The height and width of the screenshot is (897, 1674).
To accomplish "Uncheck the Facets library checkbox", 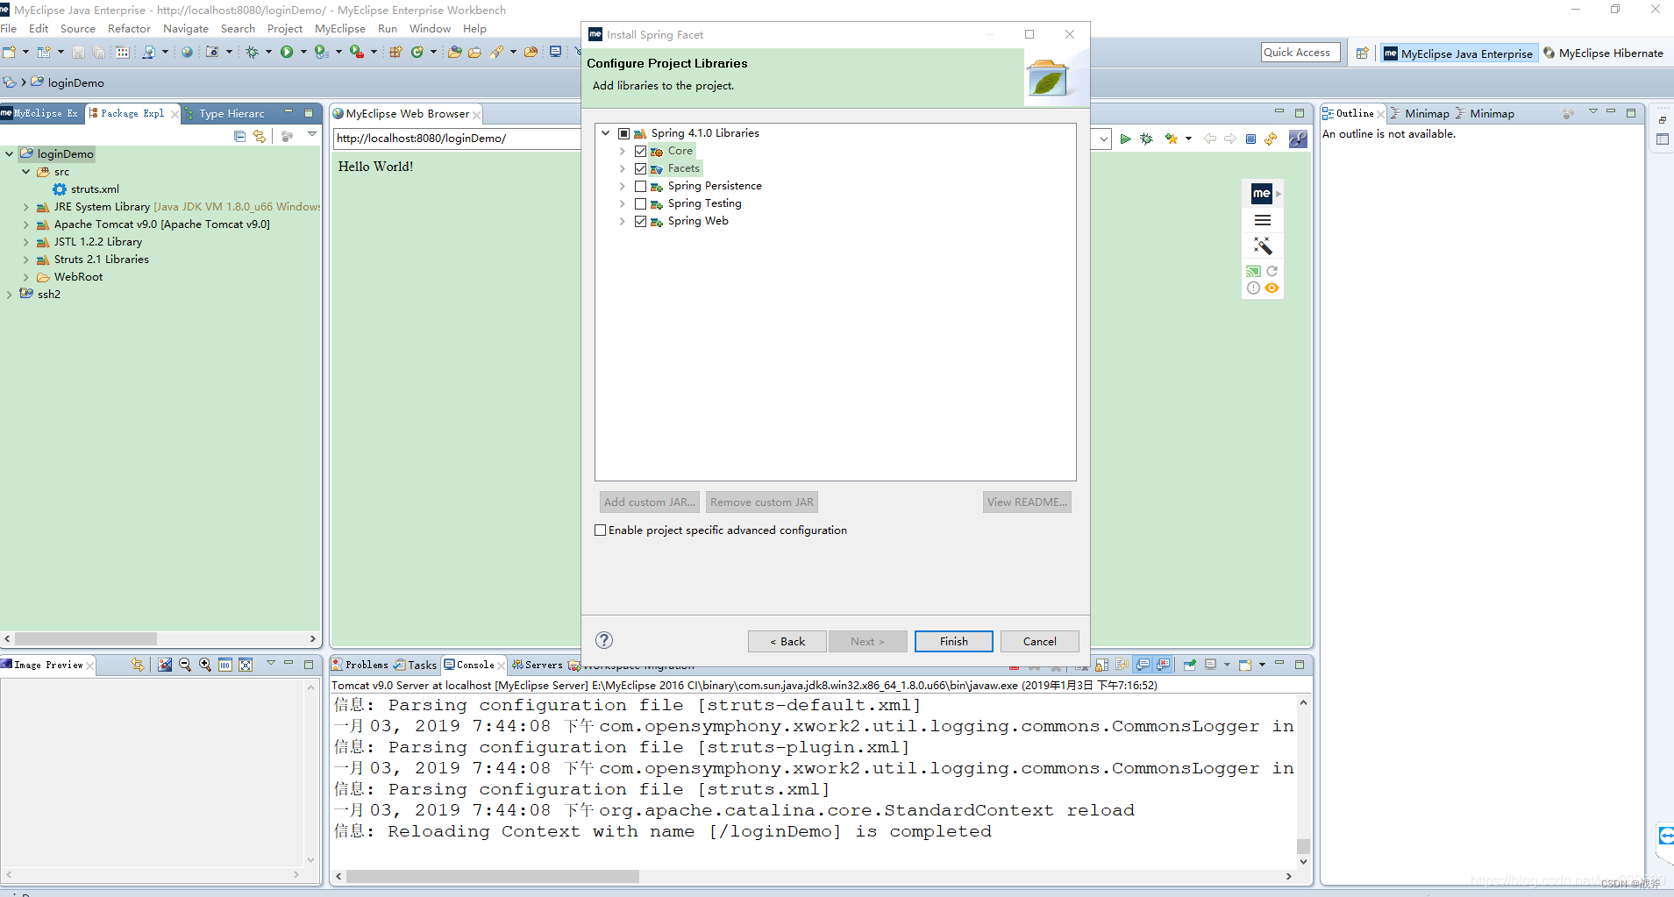I will coord(641,168).
